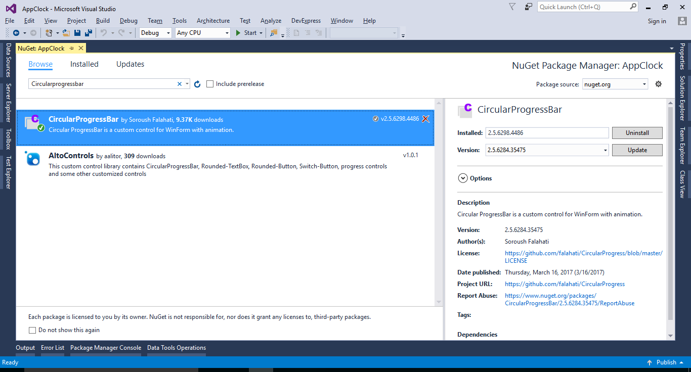Click the Navigate Backward toolbar icon
Screen dimensions: 691x372
[x=16, y=33]
